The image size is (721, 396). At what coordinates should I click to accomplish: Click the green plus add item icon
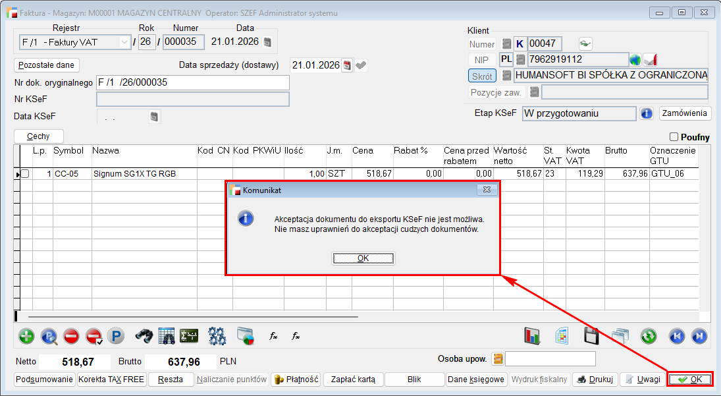(x=26, y=336)
